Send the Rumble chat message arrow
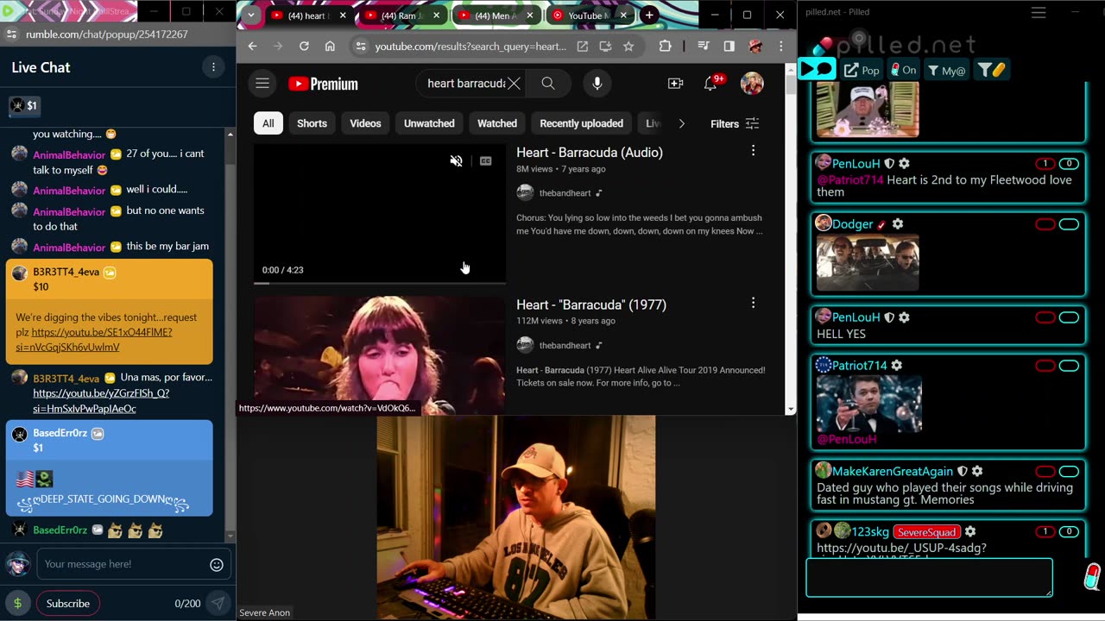Screen dimensions: 1105x621 coord(218,604)
